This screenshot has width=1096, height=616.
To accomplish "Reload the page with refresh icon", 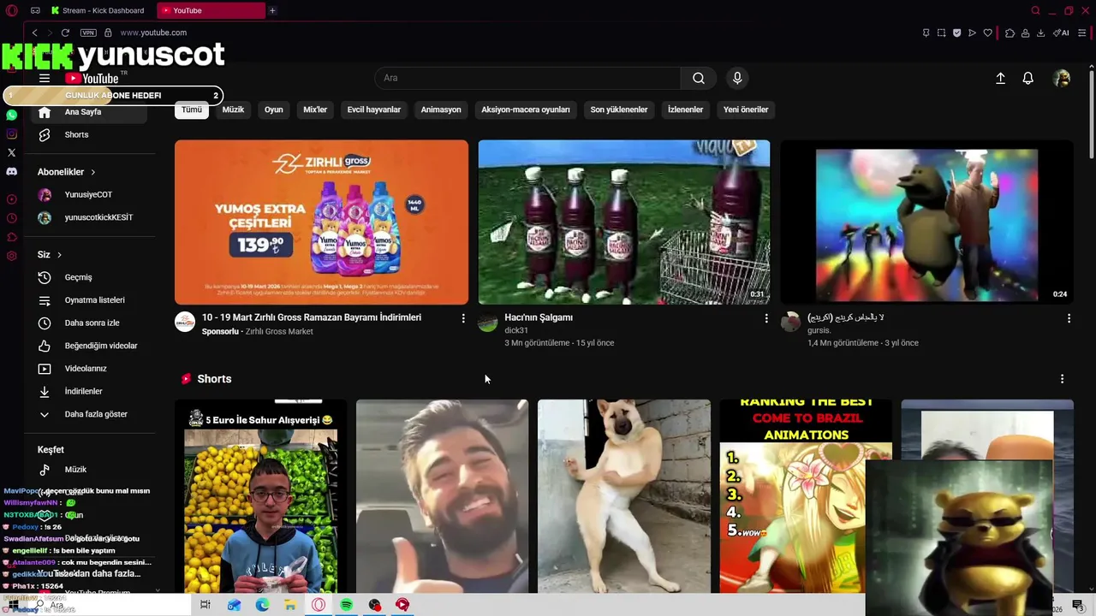I will [x=65, y=33].
